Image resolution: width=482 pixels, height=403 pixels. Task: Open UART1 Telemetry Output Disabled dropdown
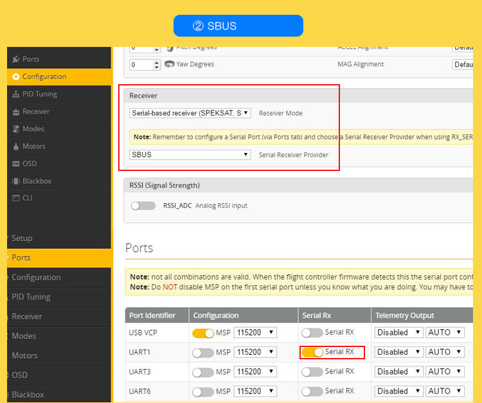(x=398, y=352)
